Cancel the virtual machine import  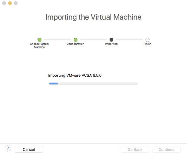click(29, 150)
